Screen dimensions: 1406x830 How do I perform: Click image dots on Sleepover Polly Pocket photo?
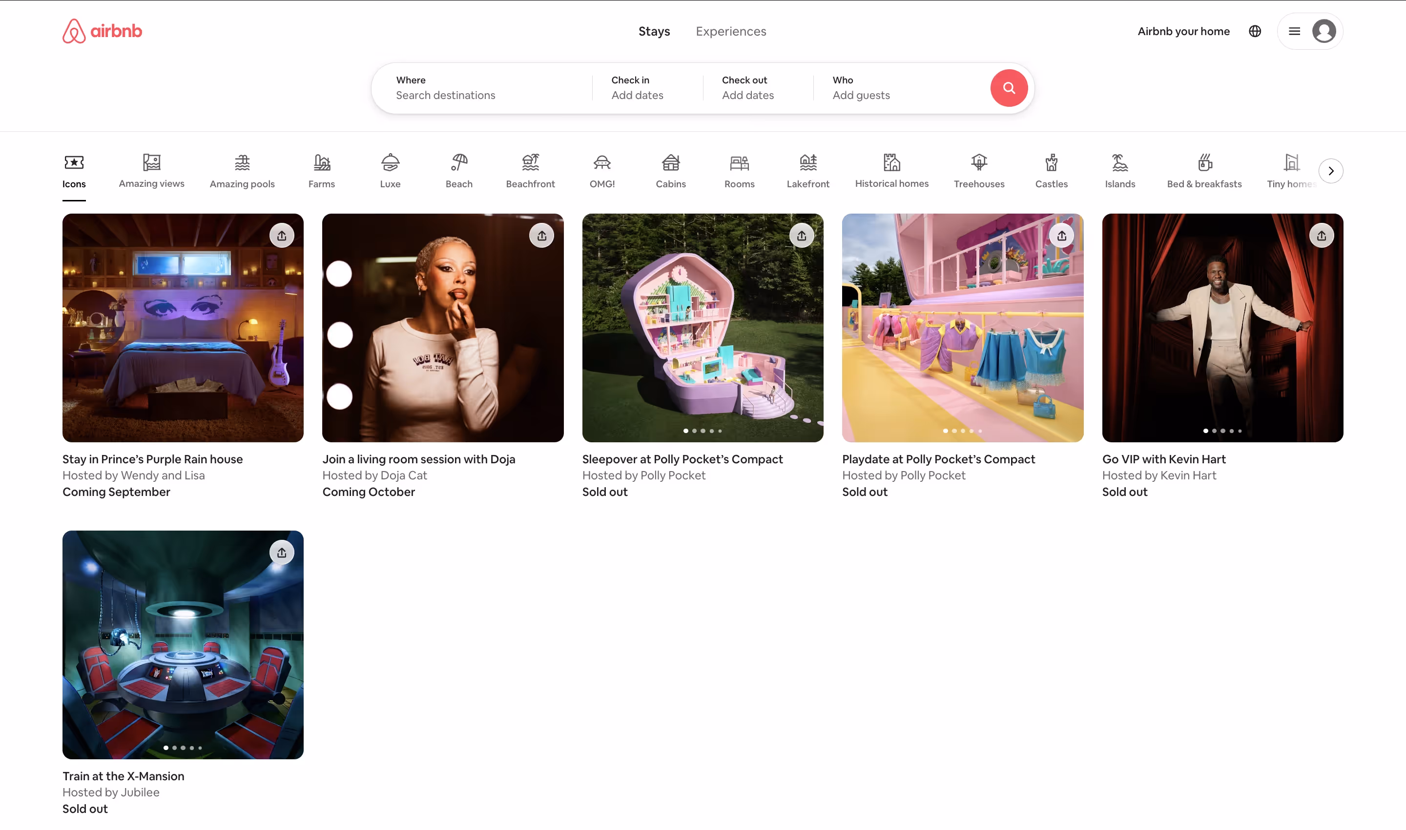(x=702, y=431)
